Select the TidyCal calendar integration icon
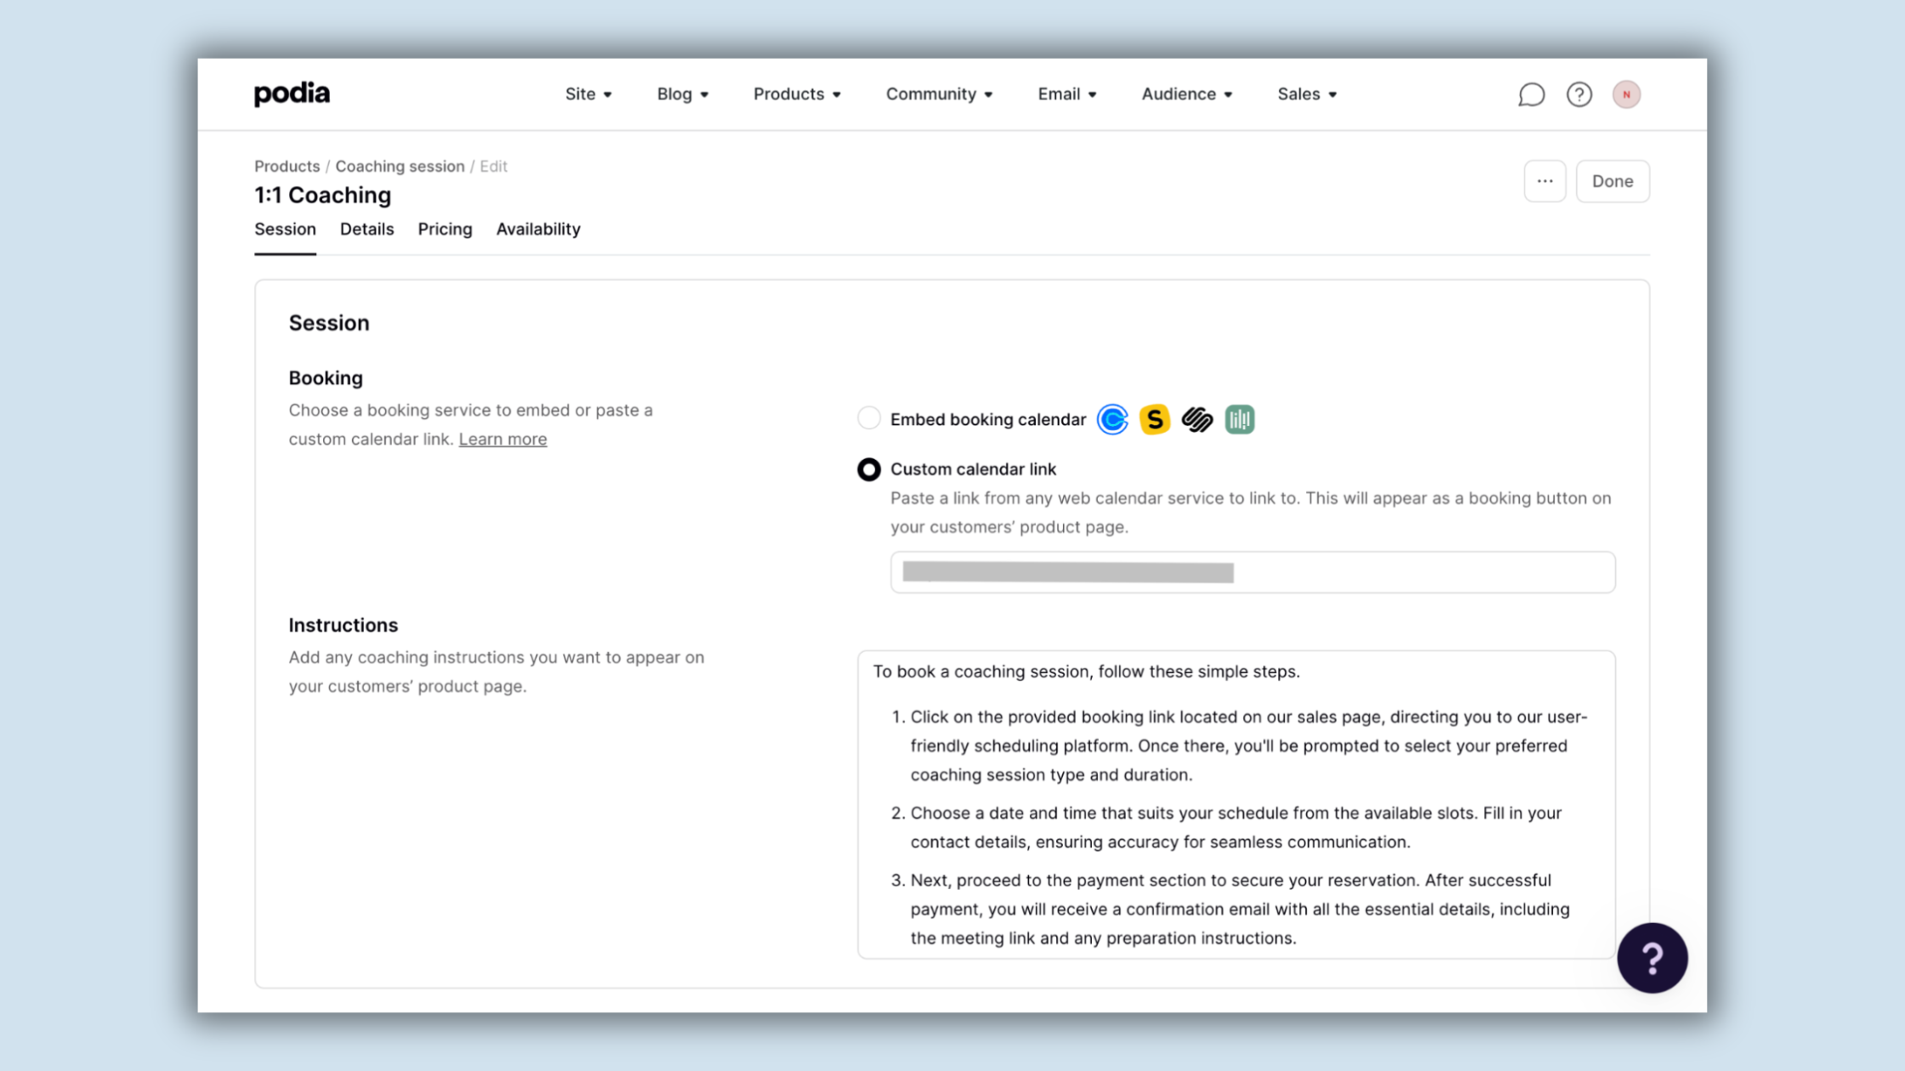This screenshot has height=1071, width=1905. (1239, 419)
